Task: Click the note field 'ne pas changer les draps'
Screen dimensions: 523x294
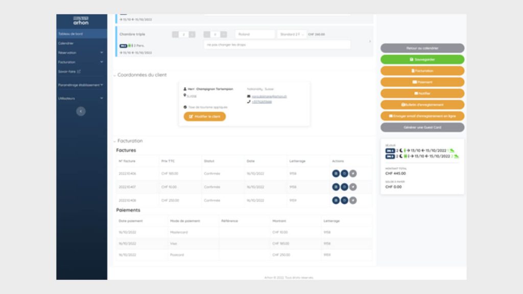Action: tap(277, 45)
